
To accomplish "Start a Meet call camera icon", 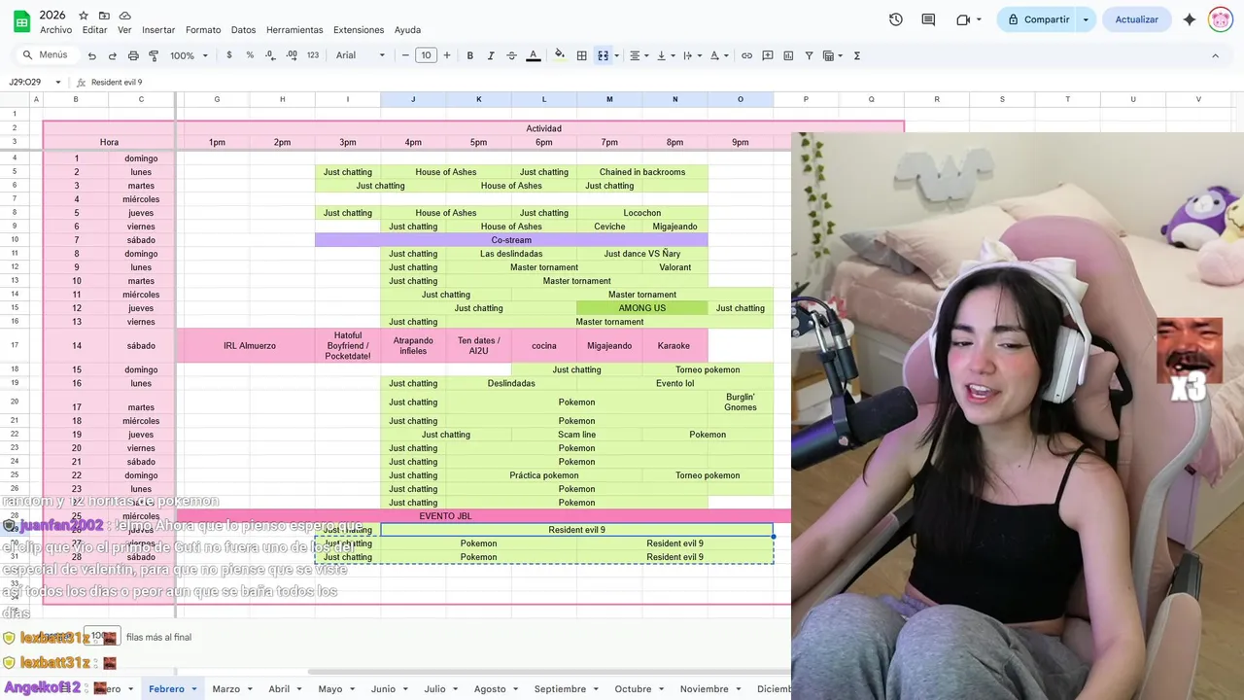I will 963,19.
